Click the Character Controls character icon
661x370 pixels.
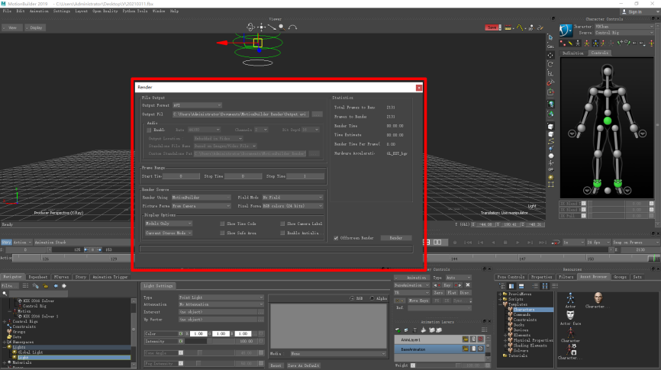565,31
